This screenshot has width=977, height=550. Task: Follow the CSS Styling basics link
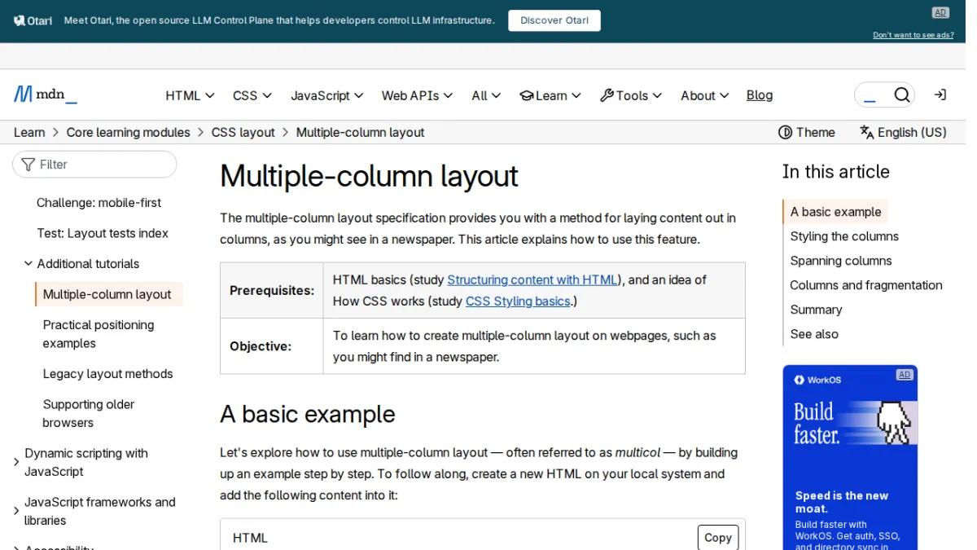tap(518, 301)
